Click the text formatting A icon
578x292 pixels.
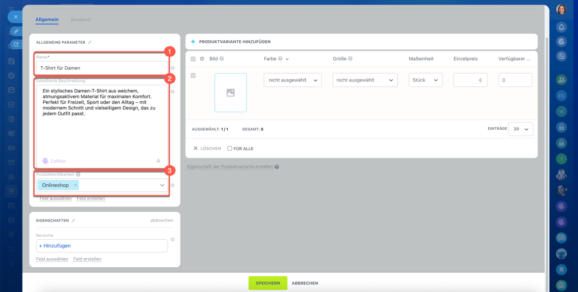pyautogui.click(x=158, y=161)
